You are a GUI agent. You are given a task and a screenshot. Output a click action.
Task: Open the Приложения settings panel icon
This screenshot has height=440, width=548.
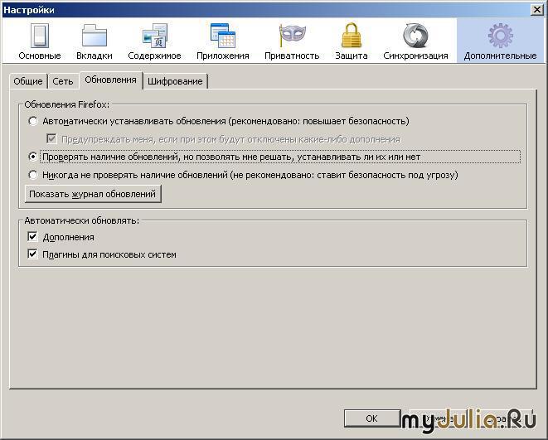(x=223, y=41)
